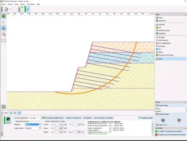Select construction phase [1] in top toolbar

(28, 9)
